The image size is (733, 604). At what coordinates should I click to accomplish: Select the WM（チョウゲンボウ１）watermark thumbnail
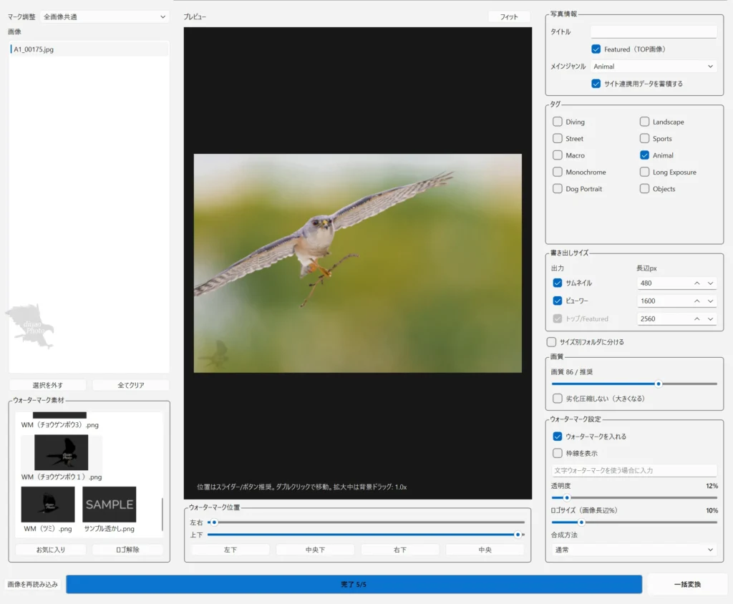coord(62,452)
